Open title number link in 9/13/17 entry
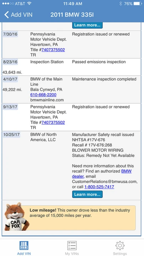The height and width of the screenshot is (256, 144). tap(53, 122)
